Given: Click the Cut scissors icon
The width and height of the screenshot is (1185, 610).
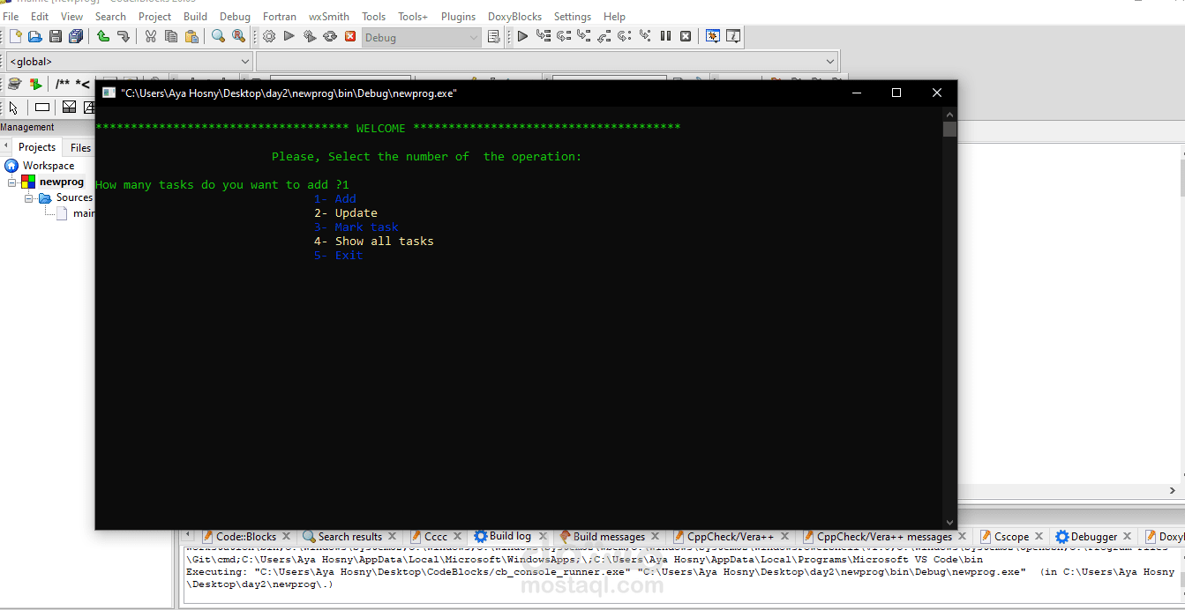Looking at the screenshot, I should (151, 36).
